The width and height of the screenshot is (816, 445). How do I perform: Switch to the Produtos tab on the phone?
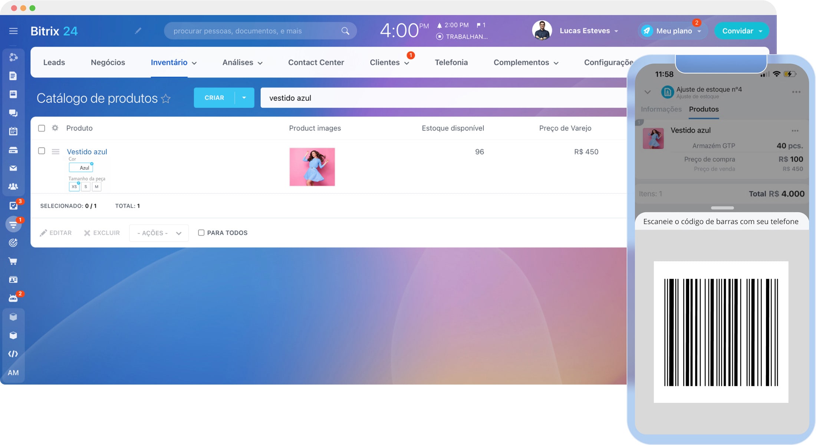(703, 109)
